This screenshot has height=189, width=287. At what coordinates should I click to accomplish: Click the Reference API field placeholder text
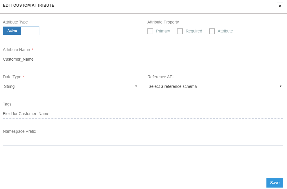pos(172,86)
